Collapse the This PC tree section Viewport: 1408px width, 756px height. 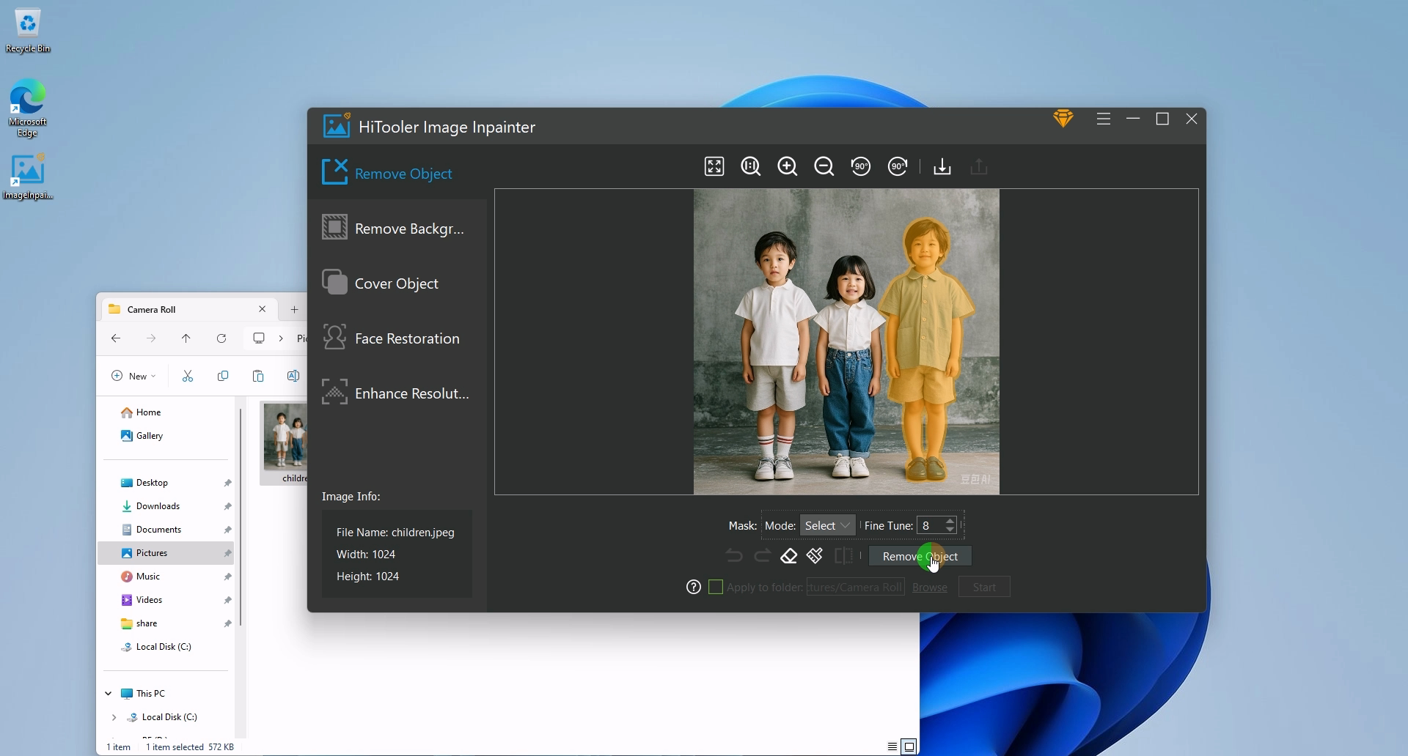pos(108,693)
